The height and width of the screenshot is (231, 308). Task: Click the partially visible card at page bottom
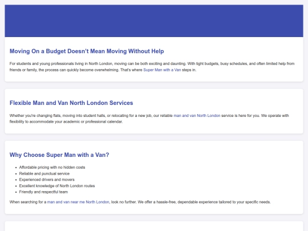pyautogui.click(x=154, y=226)
